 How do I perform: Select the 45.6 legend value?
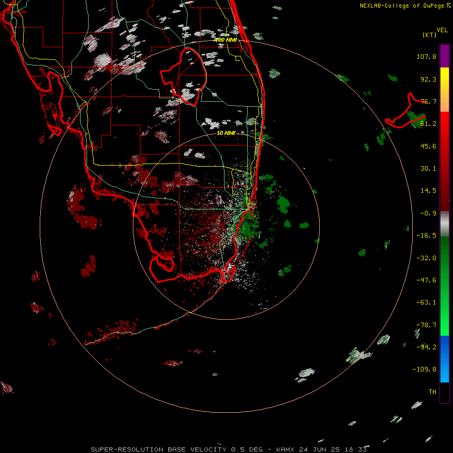[x=428, y=146]
